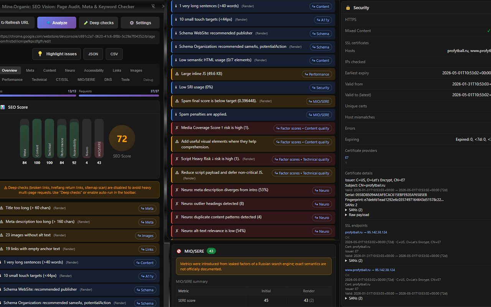Select the Accessibility tab

pyautogui.click(x=94, y=71)
